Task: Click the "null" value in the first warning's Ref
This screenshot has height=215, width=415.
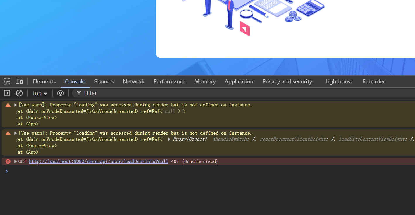Action: [170, 111]
